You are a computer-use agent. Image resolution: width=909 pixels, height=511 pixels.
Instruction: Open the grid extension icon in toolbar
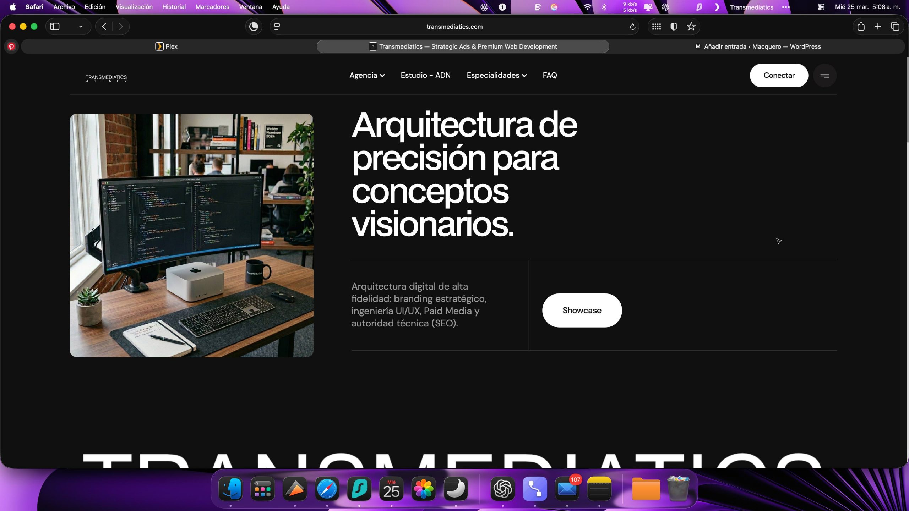pyautogui.click(x=656, y=27)
